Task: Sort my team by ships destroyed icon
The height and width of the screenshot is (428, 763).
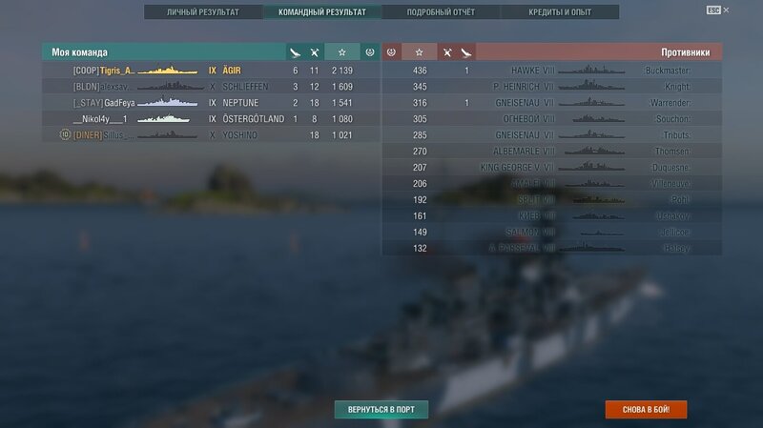Action: pyautogui.click(x=295, y=52)
